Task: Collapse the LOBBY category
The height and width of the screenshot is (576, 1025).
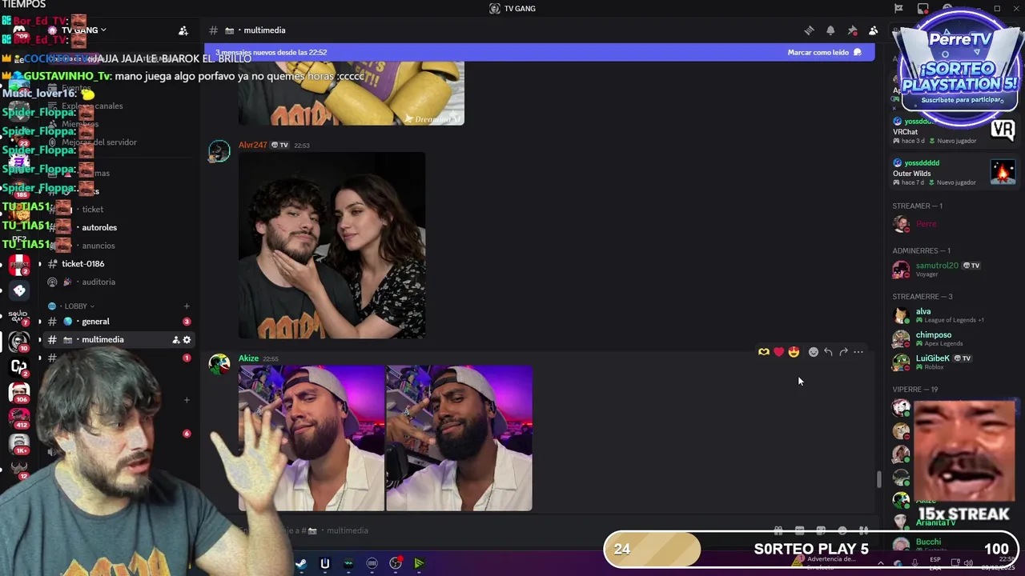Action: pos(78,306)
